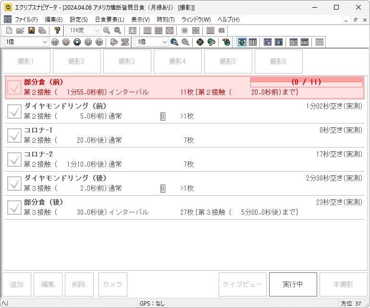The width and height of the screenshot is (370, 308).
Task: Open the ヘルプ(H) menu
Action: [228, 20]
